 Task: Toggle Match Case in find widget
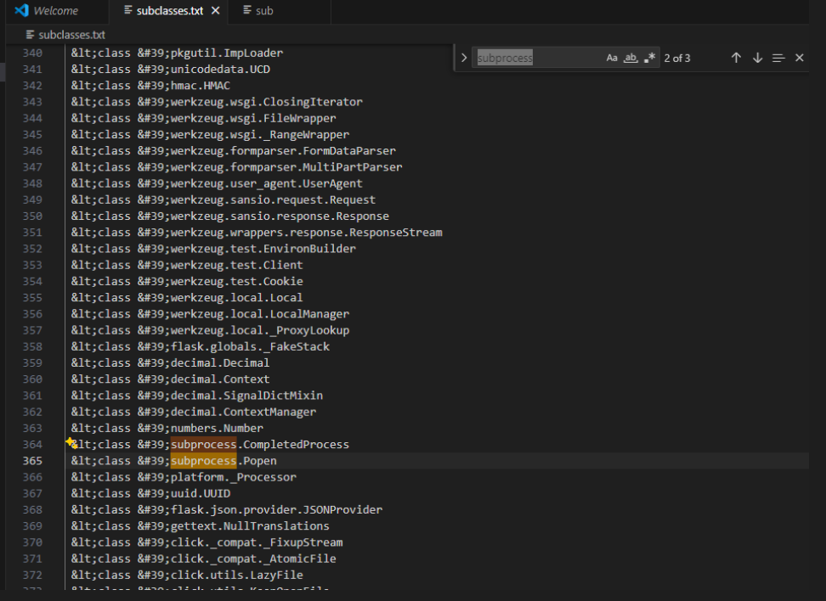[612, 58]
